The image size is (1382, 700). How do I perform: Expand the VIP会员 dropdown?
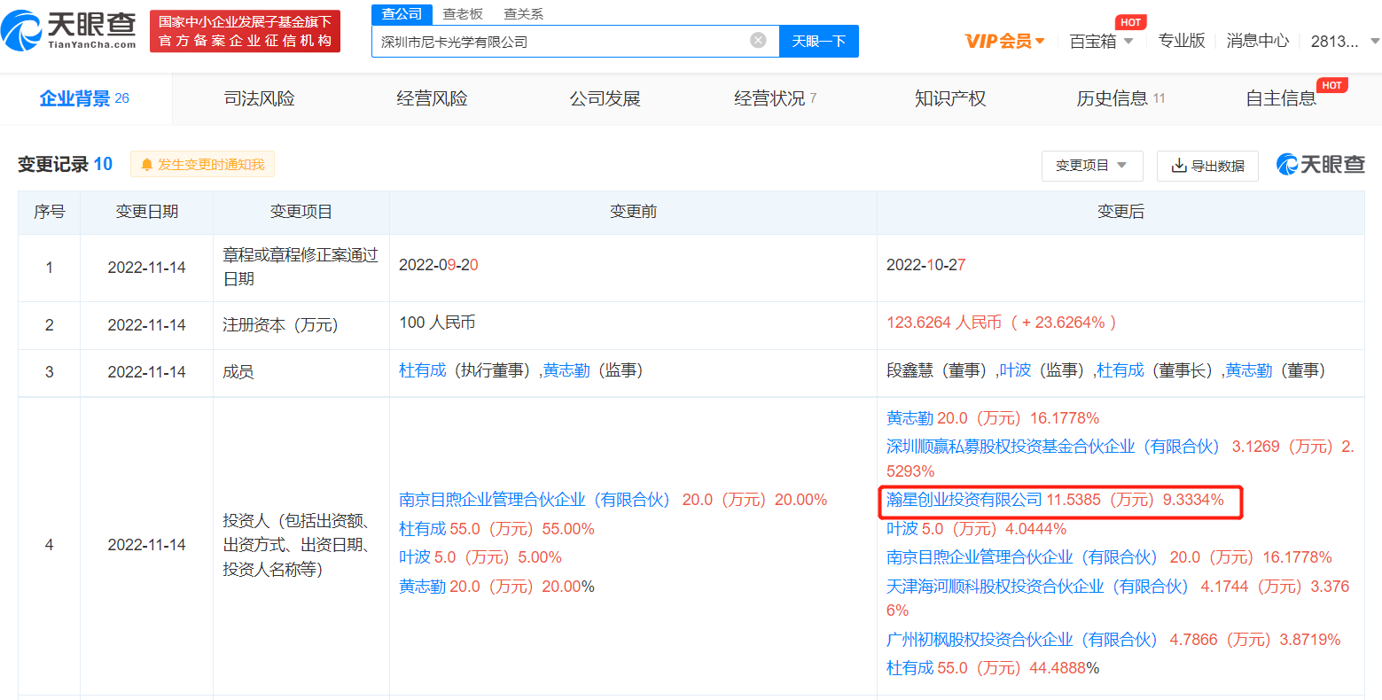point(1003,41)
